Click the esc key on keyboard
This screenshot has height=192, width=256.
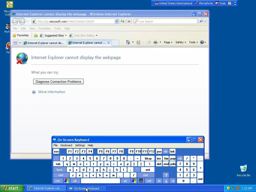(x=56, y=151)
